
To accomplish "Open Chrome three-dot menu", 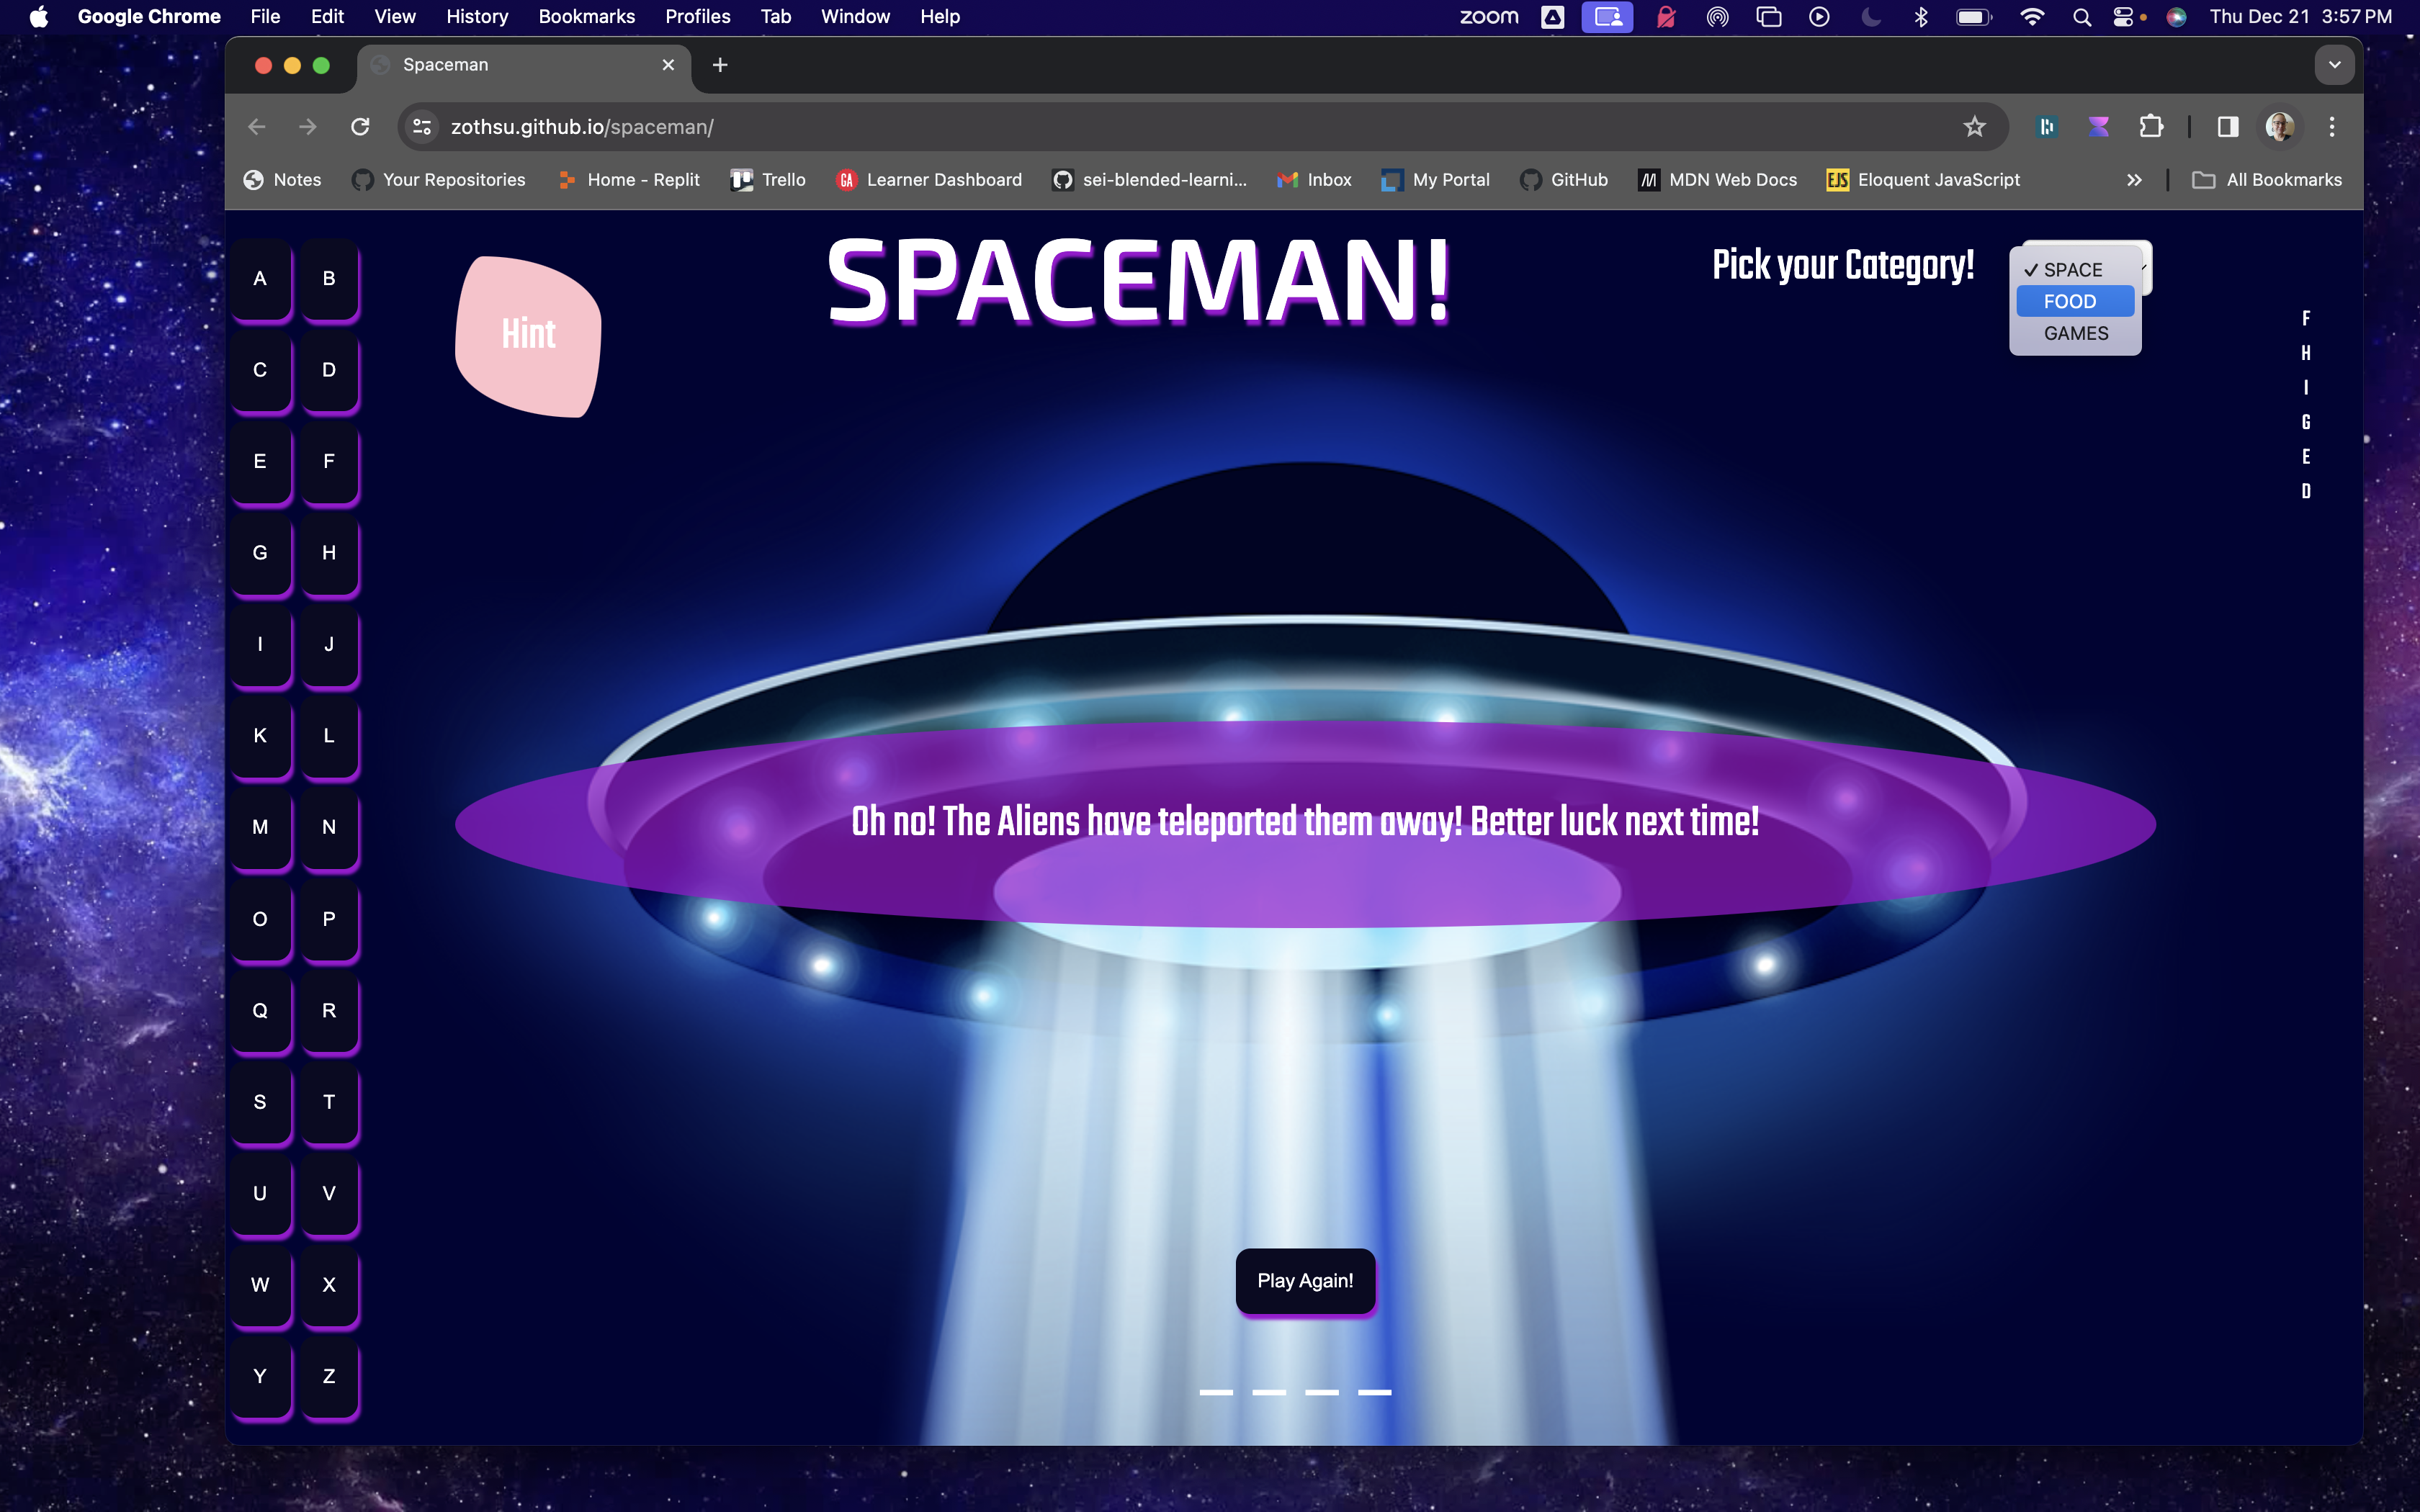I will click(x=2332, y=127).
